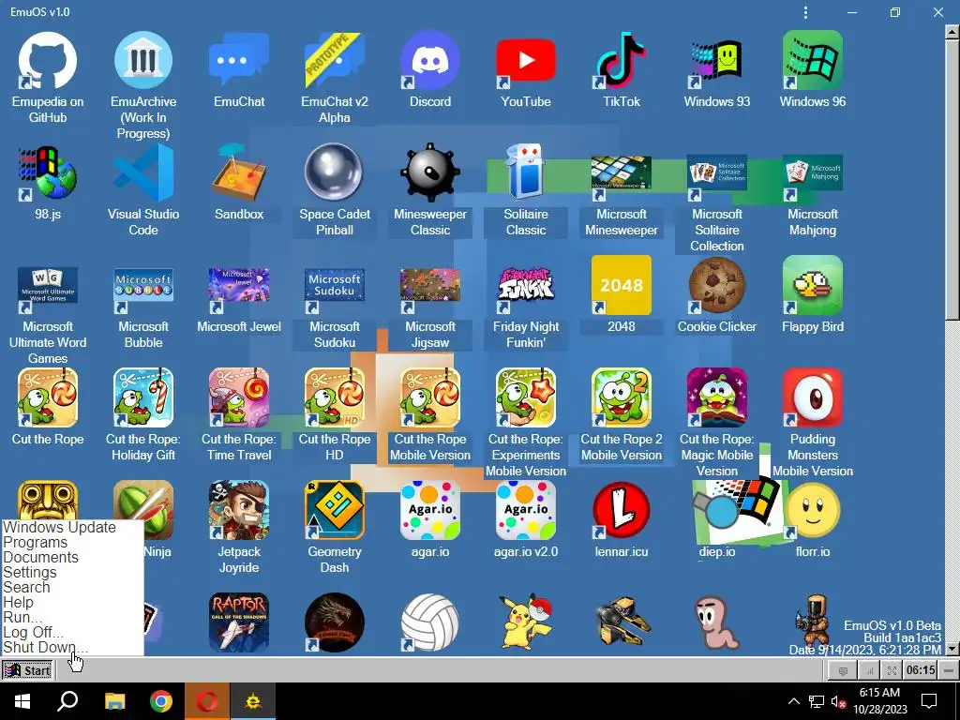The height and width of the screenshot is (720, 960).
Task: Open Jetpack Joyride icon
Action: tap(239, 511)
